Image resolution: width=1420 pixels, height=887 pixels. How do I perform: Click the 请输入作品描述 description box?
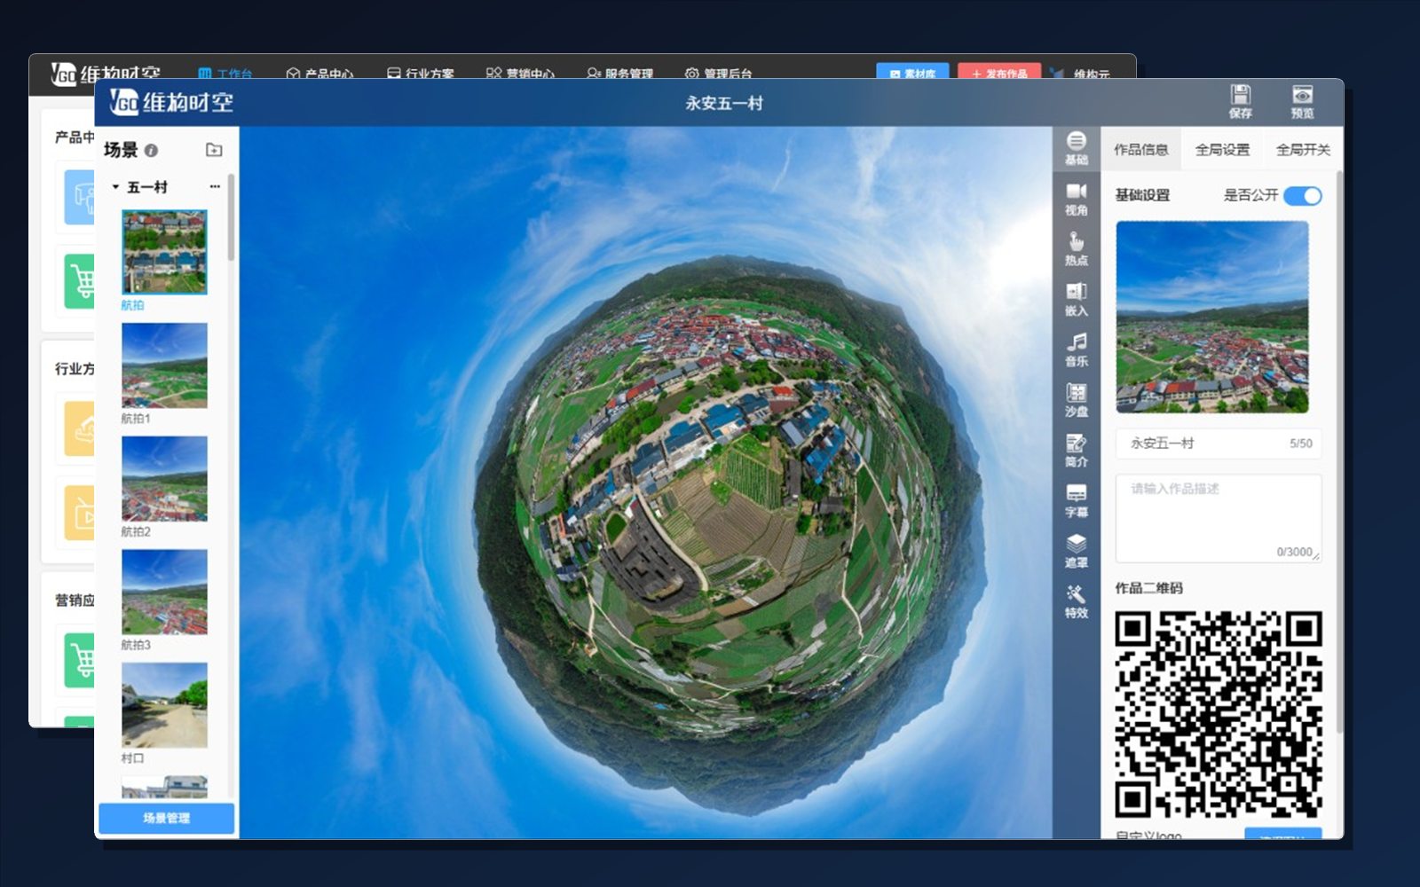click(1218, 518)
